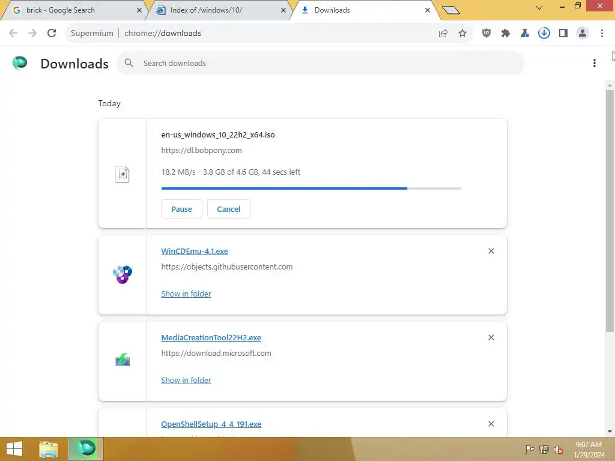The height and width of the screenshot is (461, 615).
Task: Click the browser forward arrow
Action: (32, 34)
